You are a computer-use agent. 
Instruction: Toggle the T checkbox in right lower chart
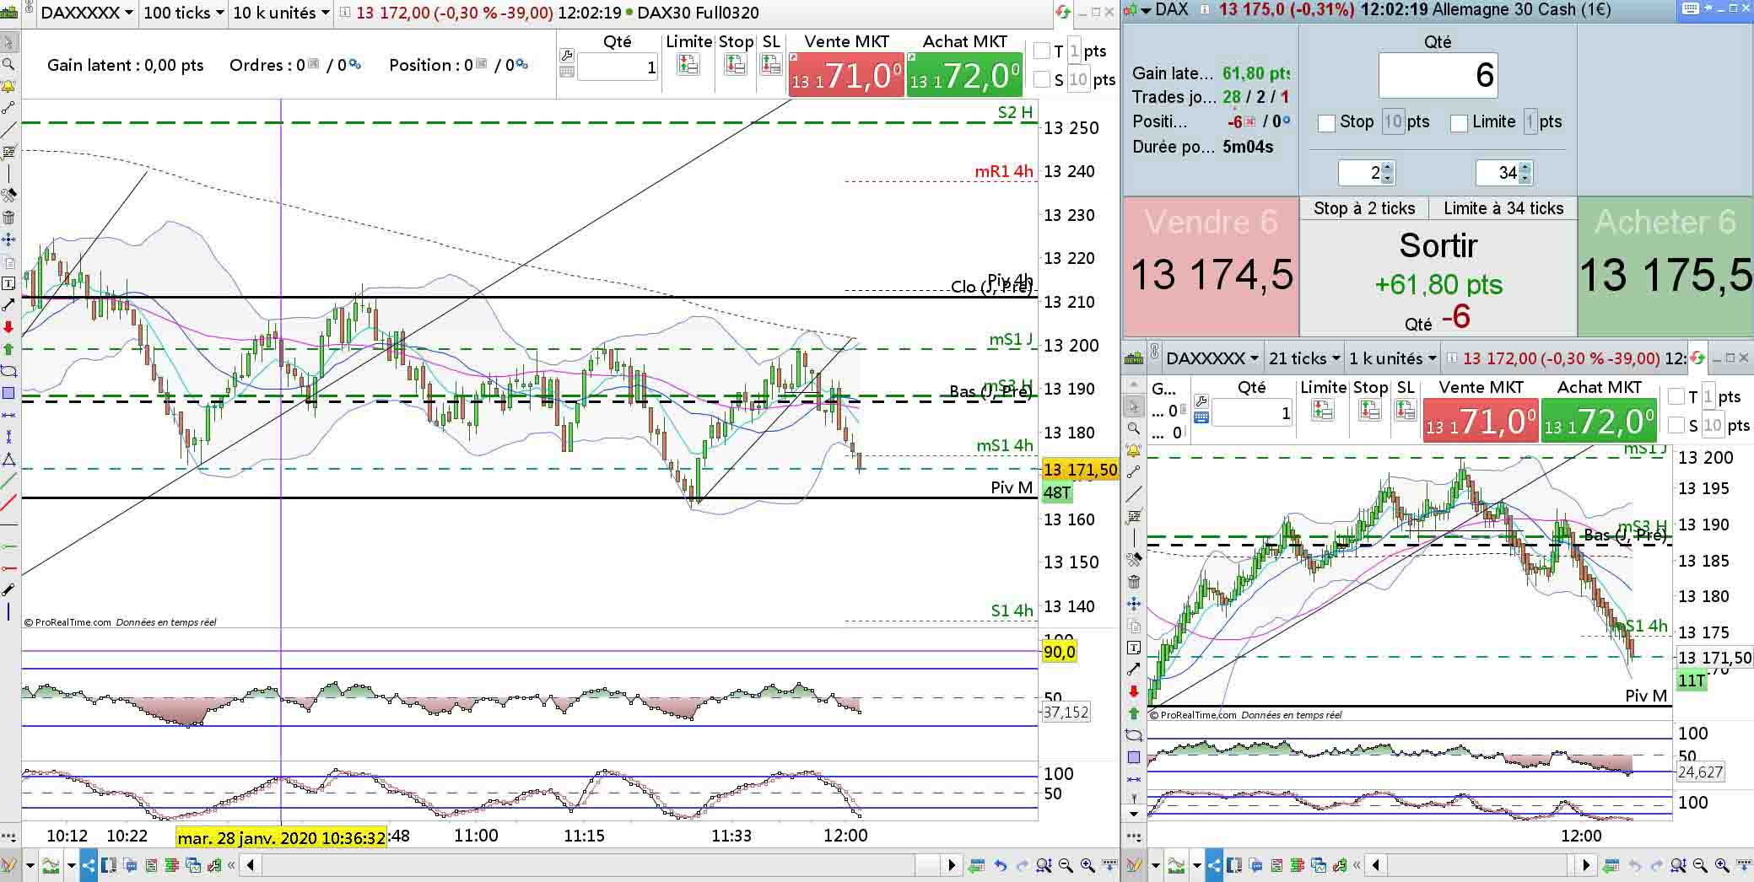point(1676,397)
